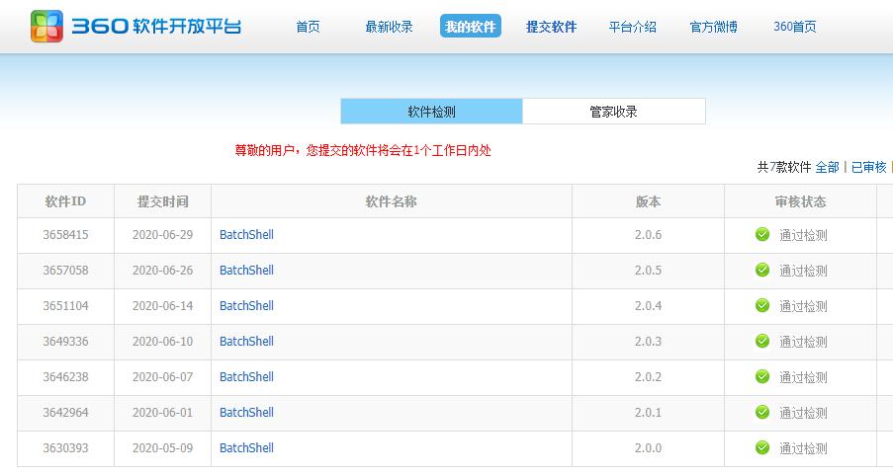
Task: Click software ID 3646238 cell
Action: point(65,377)
